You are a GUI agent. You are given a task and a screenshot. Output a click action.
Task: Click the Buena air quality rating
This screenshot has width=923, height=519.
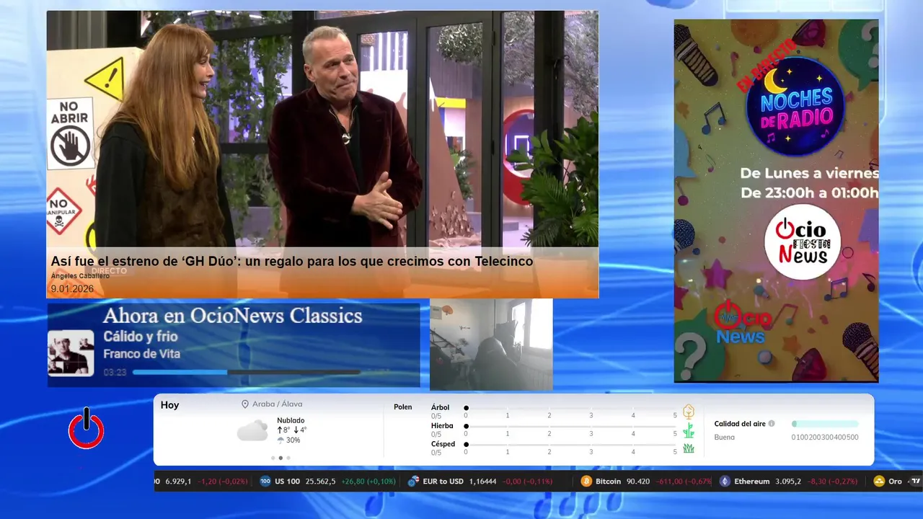(724, 437)
